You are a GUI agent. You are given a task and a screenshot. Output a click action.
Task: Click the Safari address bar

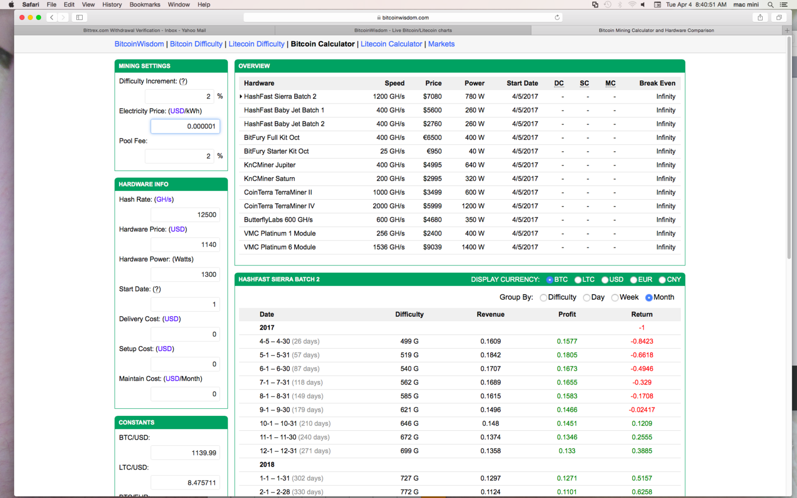pos(403,17)
